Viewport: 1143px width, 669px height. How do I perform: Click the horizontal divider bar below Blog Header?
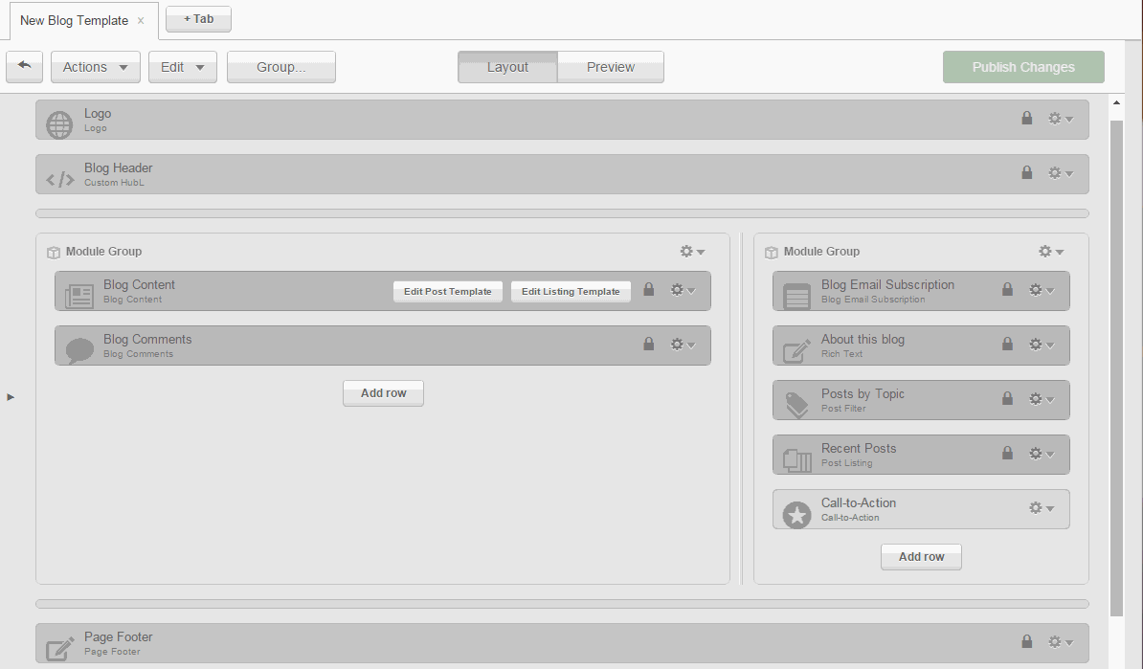point(562,213)
